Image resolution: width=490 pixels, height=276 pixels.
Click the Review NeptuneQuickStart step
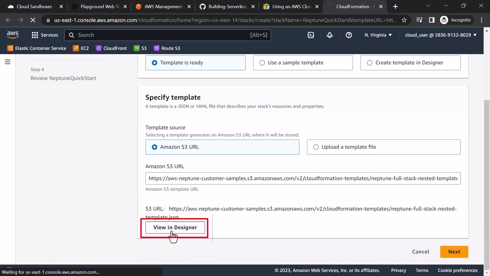click(x=63, y=78)
